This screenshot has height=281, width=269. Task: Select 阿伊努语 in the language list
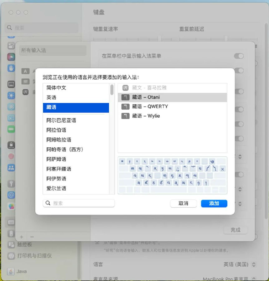(x=76, y=179)
